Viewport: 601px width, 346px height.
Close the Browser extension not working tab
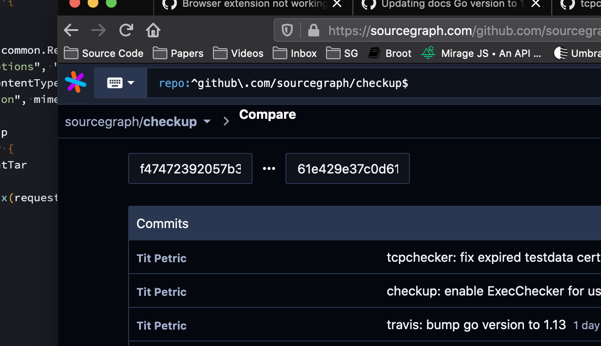337,4
